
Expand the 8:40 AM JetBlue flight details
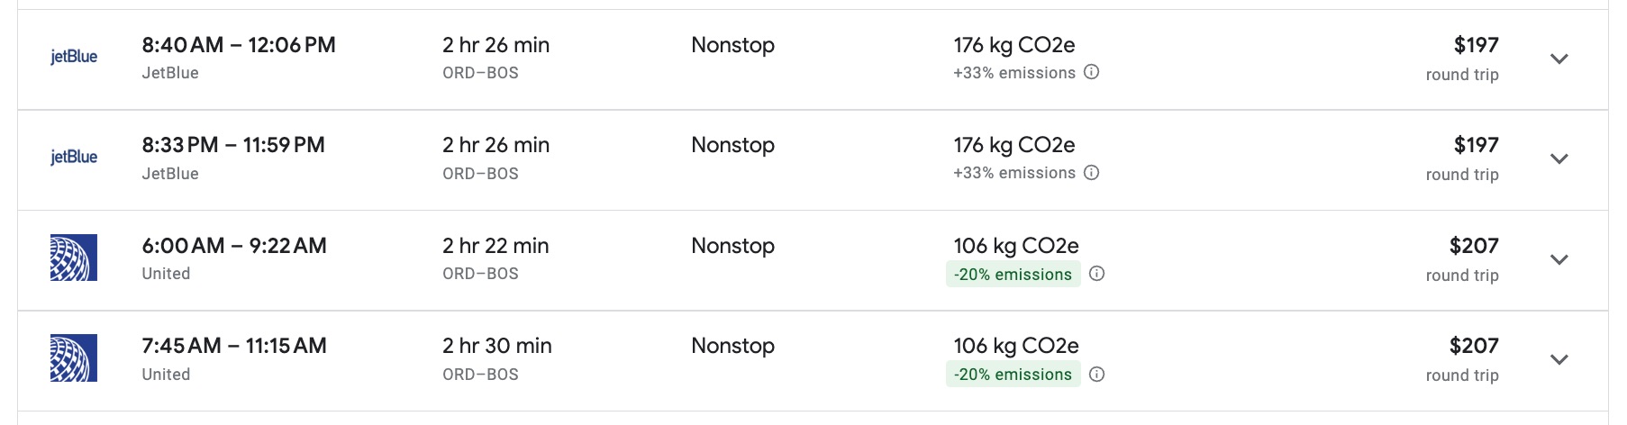pyautogui.click(x=1559, y=59)
